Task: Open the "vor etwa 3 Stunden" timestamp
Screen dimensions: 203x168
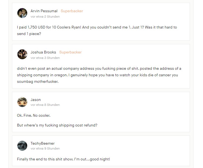Action: pyautogui.click(x=45, y=58)
